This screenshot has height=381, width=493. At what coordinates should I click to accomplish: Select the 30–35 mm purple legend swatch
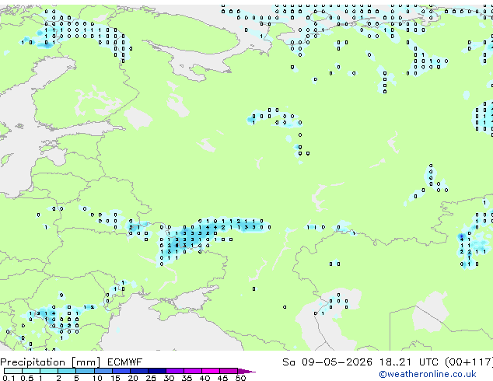pyautogui.click(x=175, y=371)
